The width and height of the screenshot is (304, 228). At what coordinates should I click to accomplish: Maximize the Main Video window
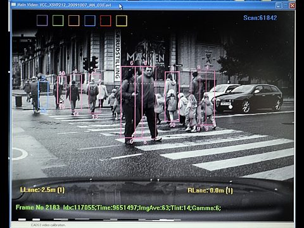coord(286,6)
